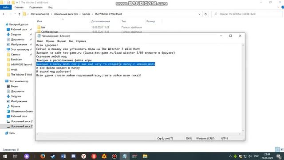Sort files by Дата изменения column
Screen dimensions: 284x160
[101, 21]
